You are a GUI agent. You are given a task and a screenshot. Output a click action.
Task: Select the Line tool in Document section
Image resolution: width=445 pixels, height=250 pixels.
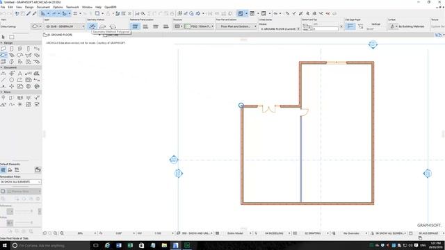pyautogui.click(x=3, y=80)
